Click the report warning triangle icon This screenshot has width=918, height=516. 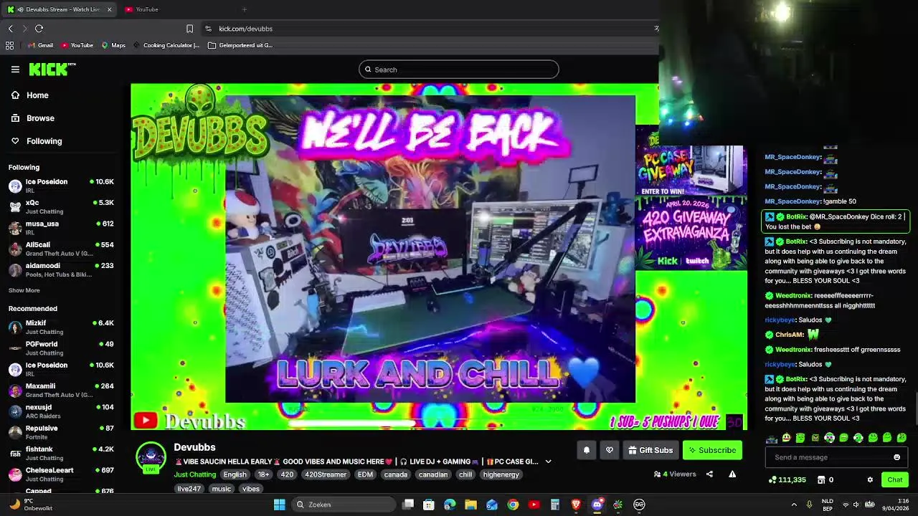(732, 474)
